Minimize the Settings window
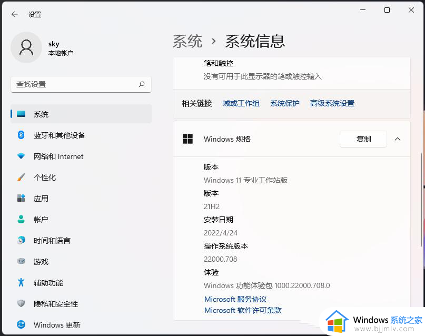The height and width of the screenshot is (336, 425). point(363,10)
